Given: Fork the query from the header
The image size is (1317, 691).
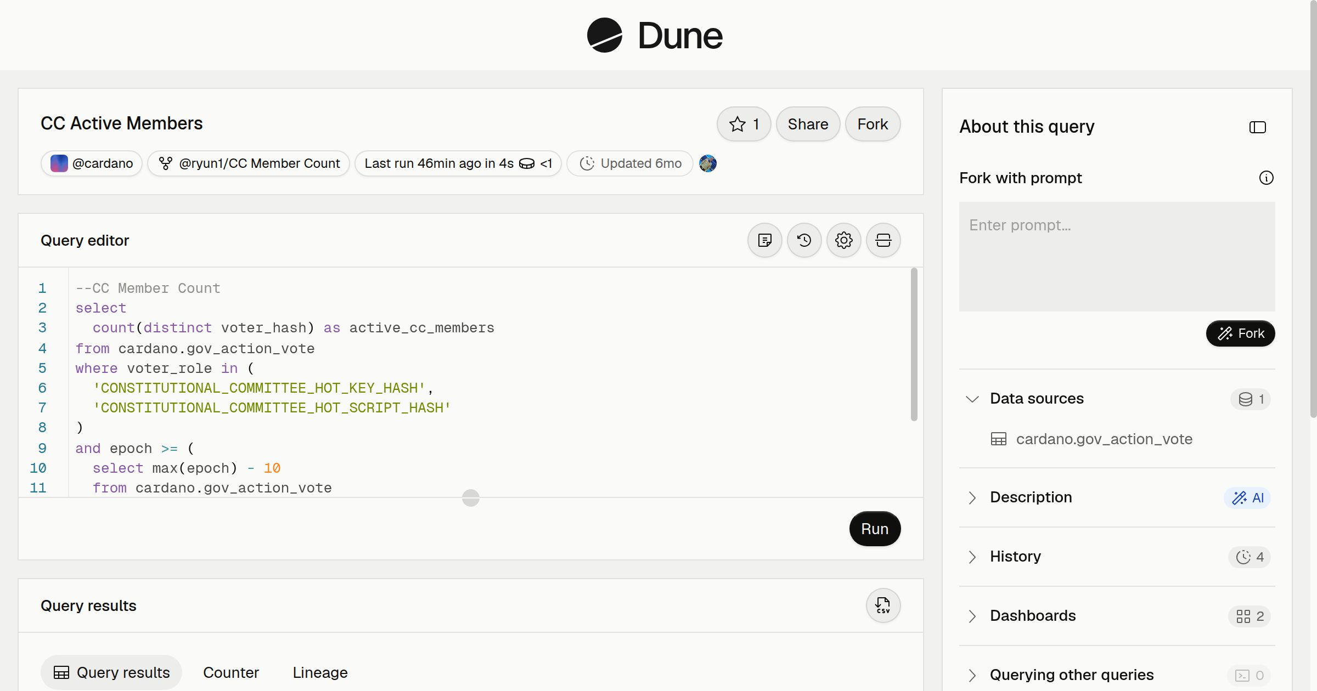Looking at the screenshot, I should (x=873, y=124).
